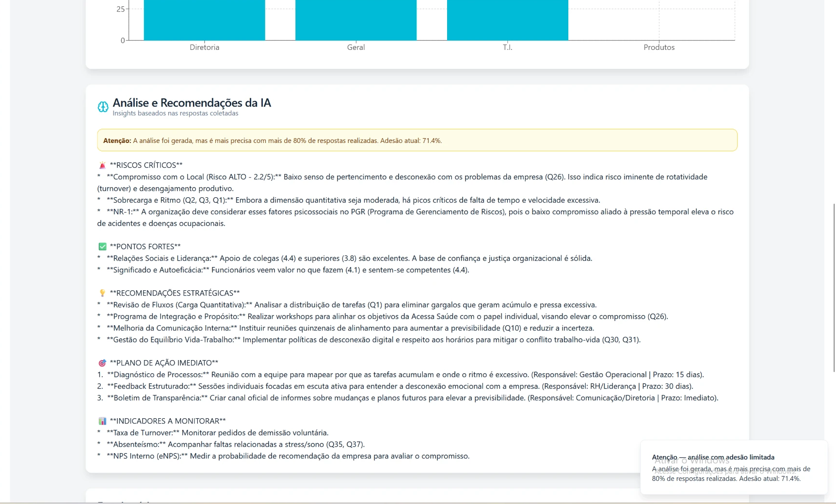This screenshot has width=836, height=504.
Task: Click the T.I. axis label
Action: click(508, 47)
